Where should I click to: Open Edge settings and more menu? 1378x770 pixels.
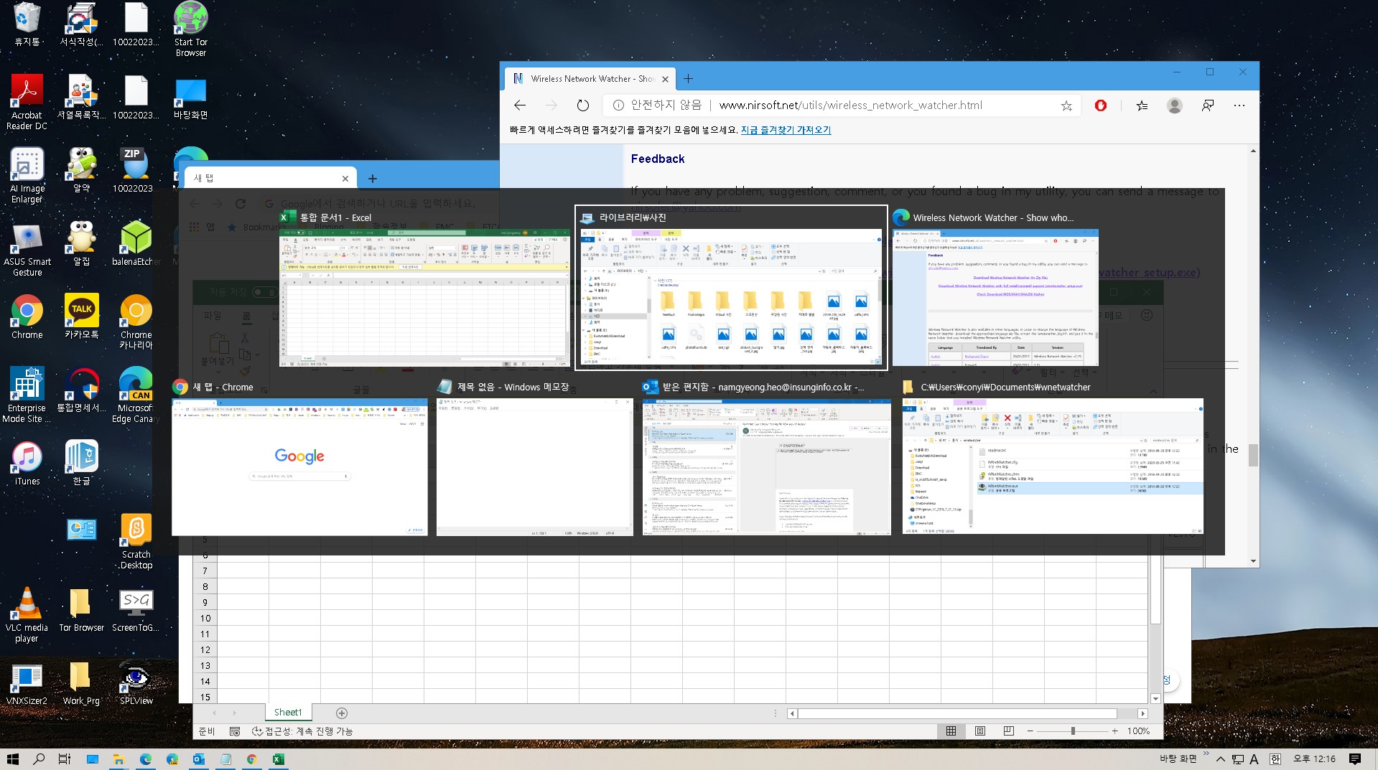[1239, 105]
